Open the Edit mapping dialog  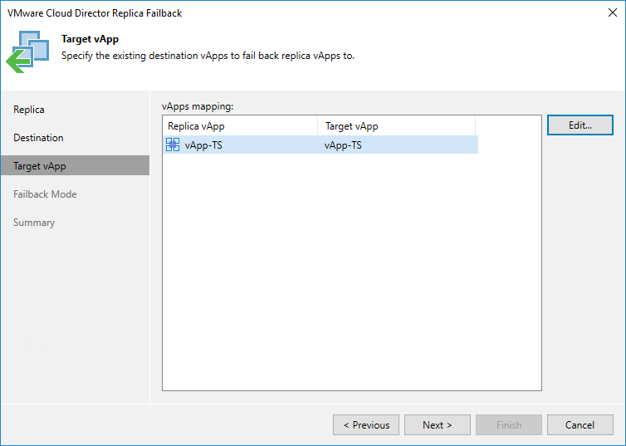point(580,125)
